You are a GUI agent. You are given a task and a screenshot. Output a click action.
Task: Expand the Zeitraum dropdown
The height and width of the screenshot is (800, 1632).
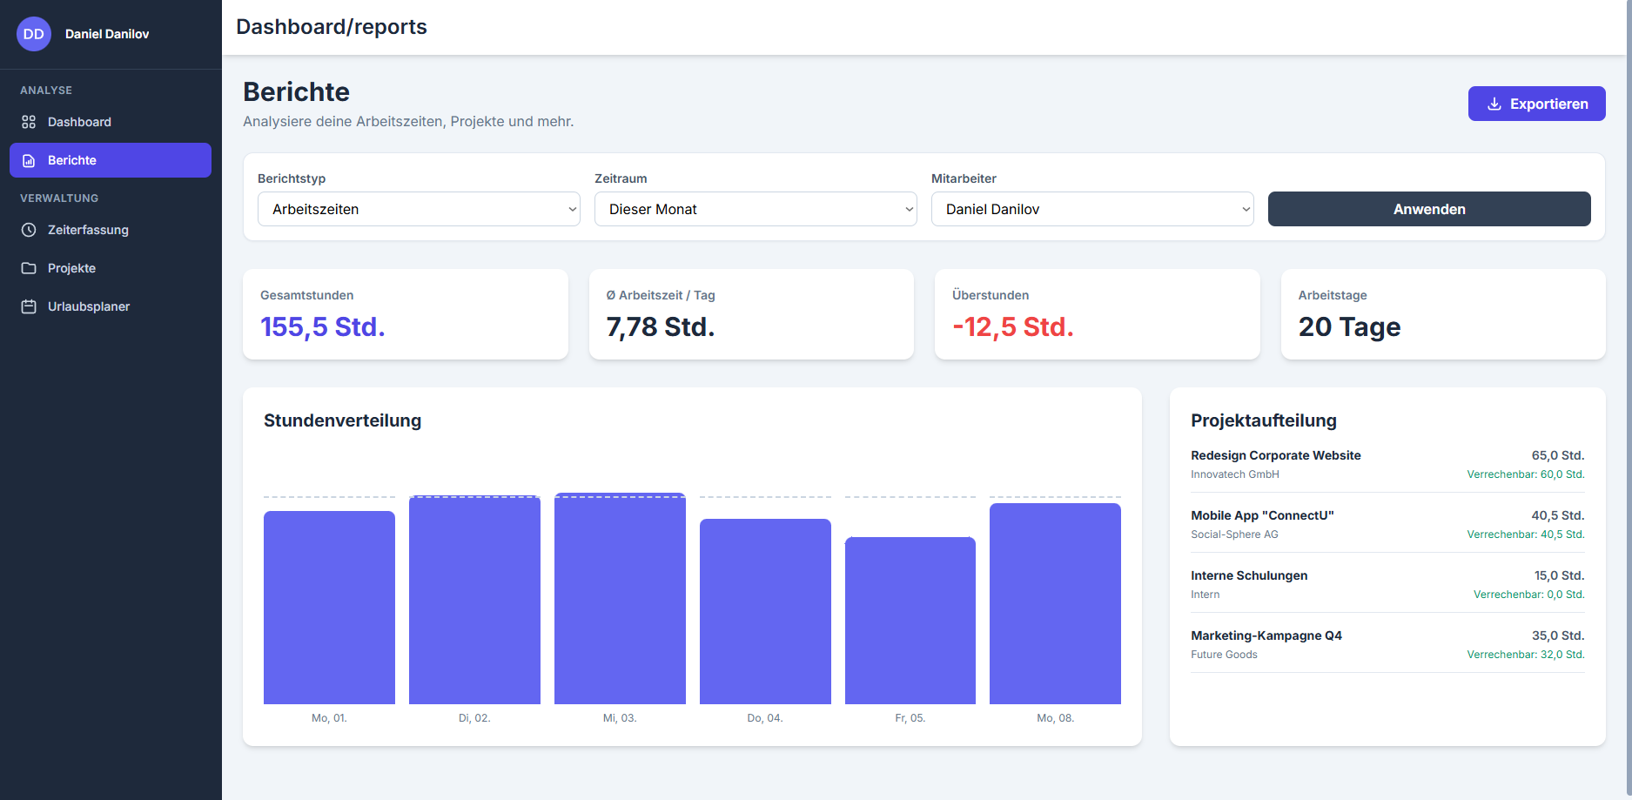(x=755, y=209)
